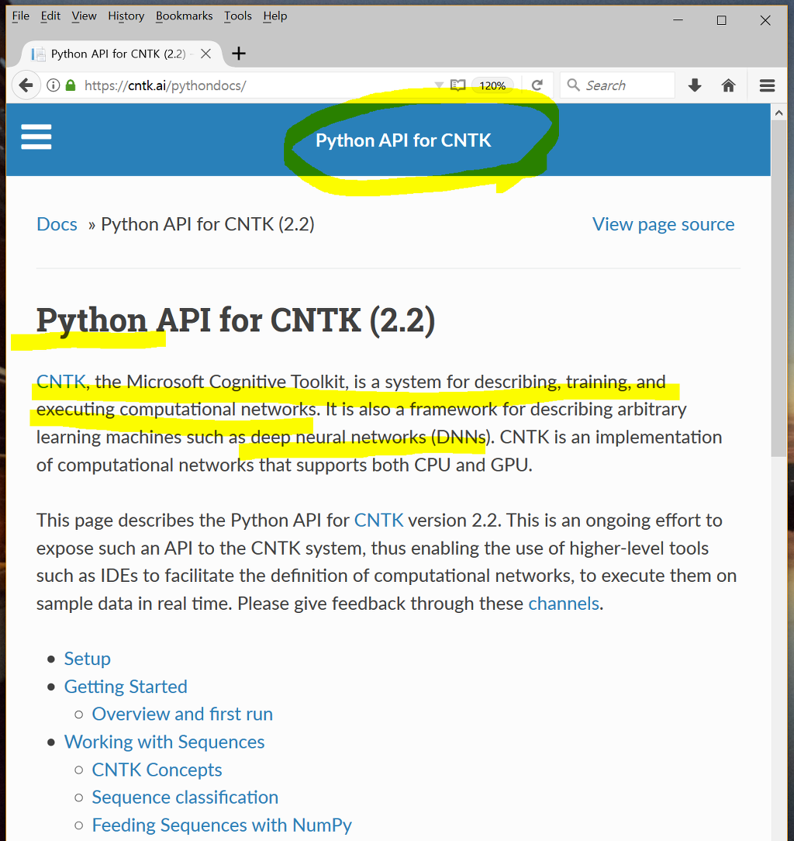Open Feeding Sequences with NumPy link

(222, 825)
